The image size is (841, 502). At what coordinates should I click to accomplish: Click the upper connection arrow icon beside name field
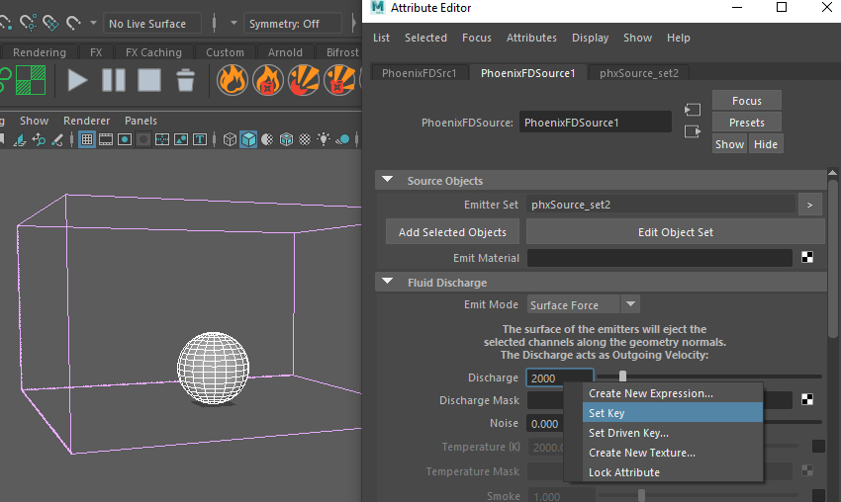tap(693, 110)
